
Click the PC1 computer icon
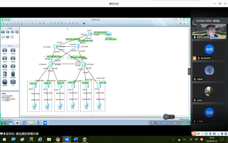point(34,105)
